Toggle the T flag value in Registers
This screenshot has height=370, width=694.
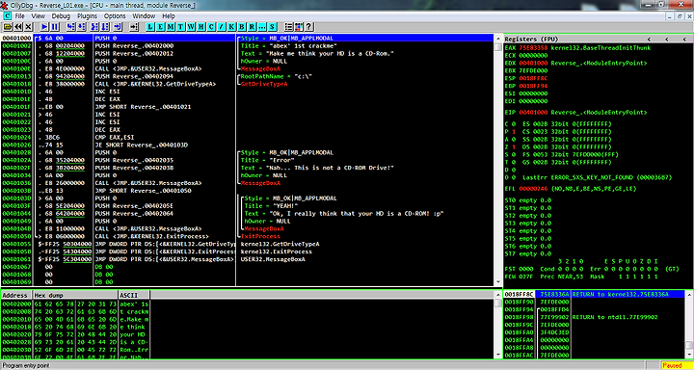514,163
